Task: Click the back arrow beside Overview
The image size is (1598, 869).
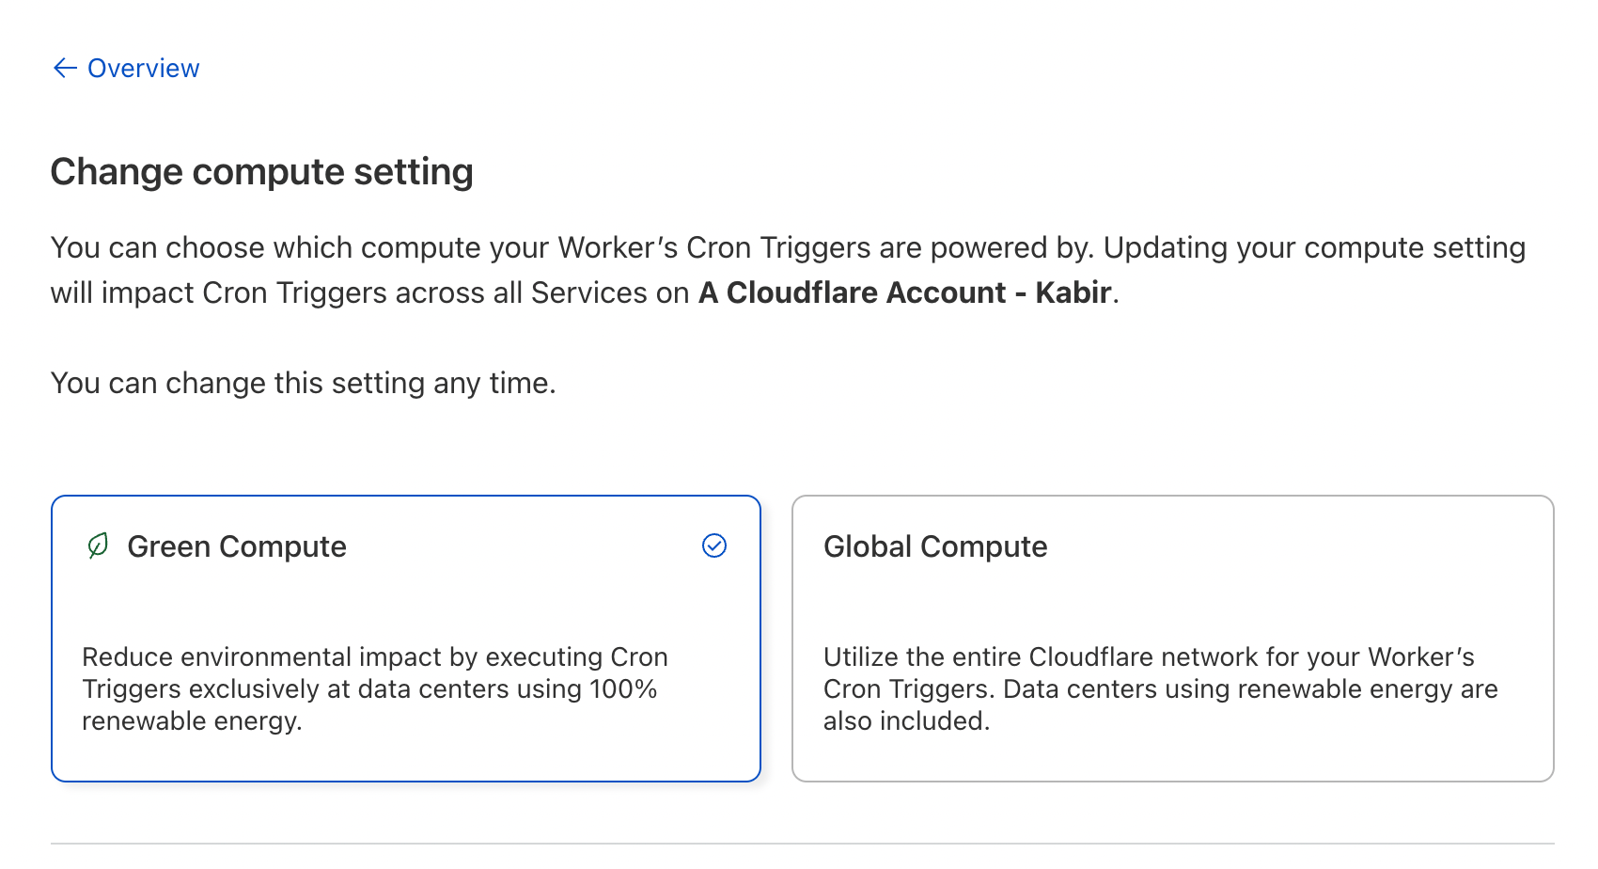Action: pos(65,68)
